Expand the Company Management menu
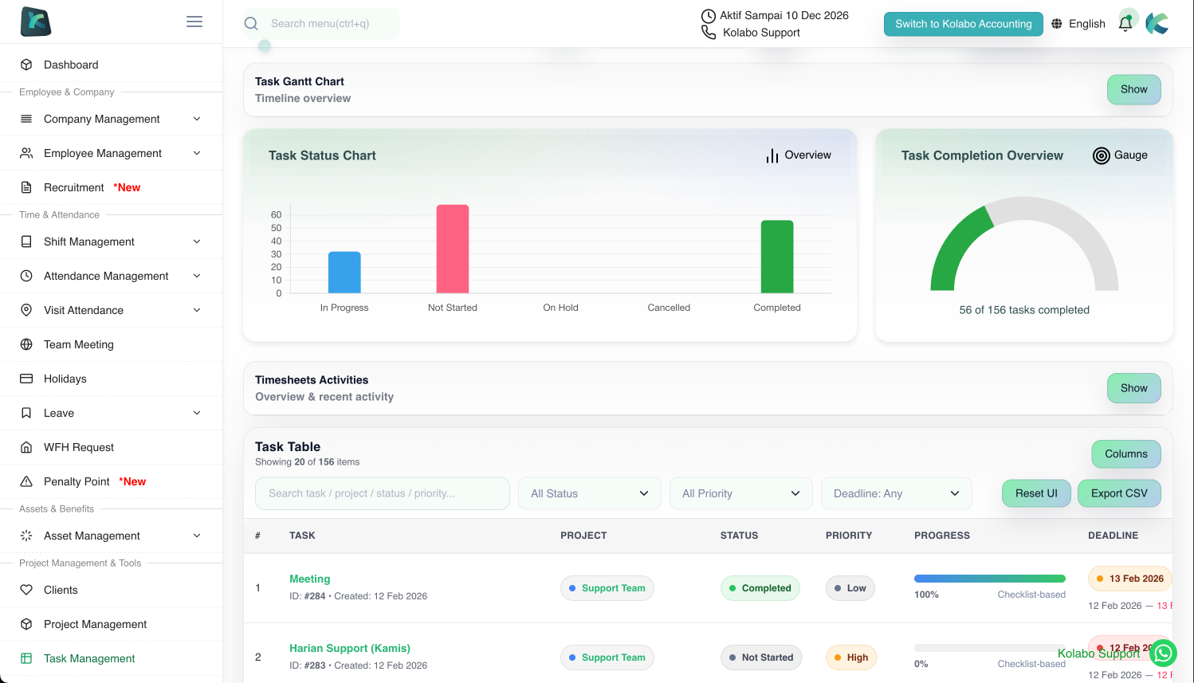1194x683 pixels. point(112,119)
